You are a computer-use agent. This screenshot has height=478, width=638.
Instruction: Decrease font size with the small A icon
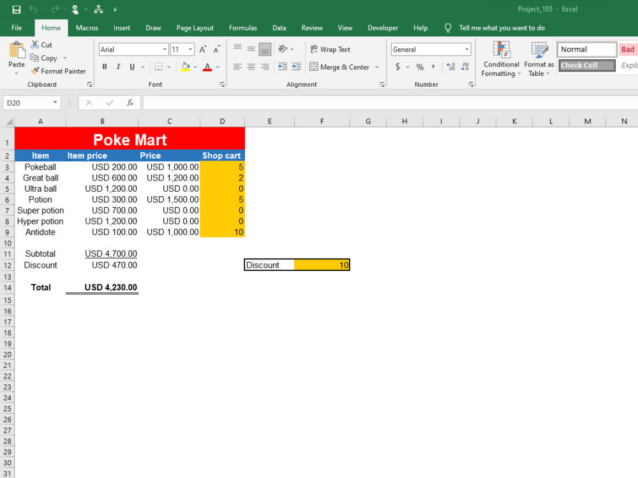[x=217, y=50]
